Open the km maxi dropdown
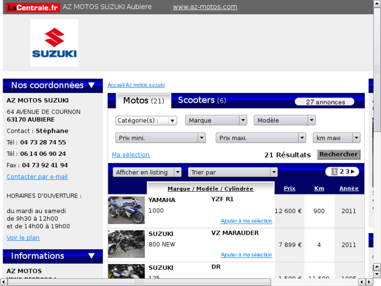The width and height of the screenshot is (381, 286). point(336,138)
